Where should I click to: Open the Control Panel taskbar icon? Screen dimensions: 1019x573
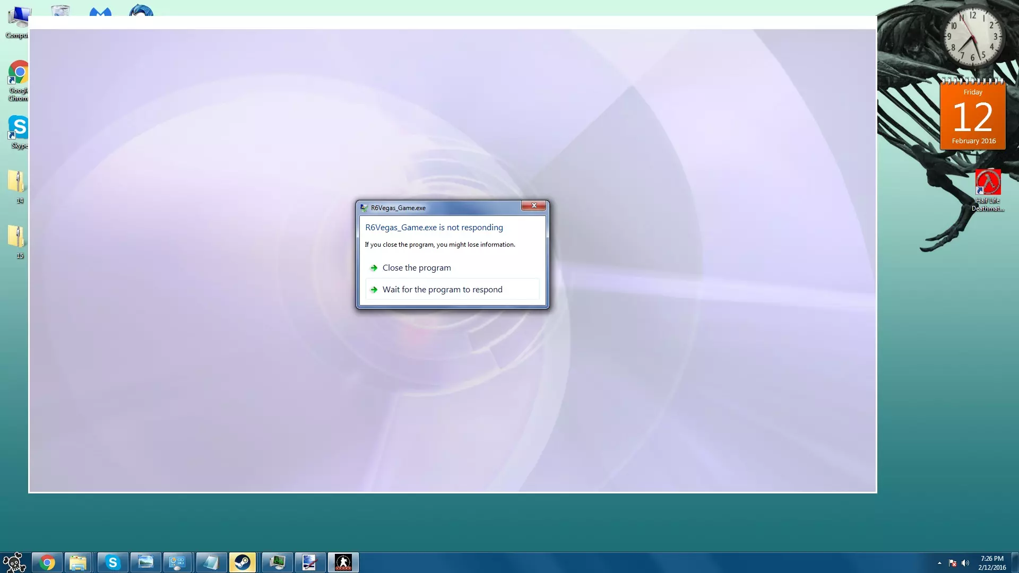click(x=177, y=562)
